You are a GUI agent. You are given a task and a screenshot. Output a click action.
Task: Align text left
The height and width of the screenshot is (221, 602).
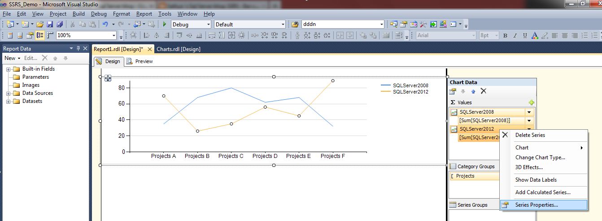click(x=555, y=35)
